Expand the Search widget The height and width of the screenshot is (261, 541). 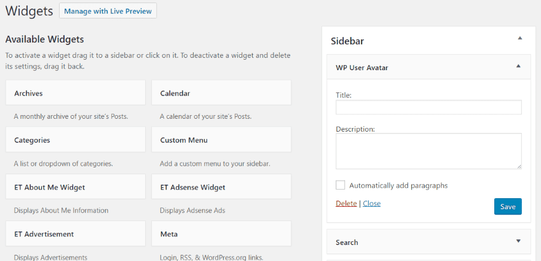click(518, 241)
